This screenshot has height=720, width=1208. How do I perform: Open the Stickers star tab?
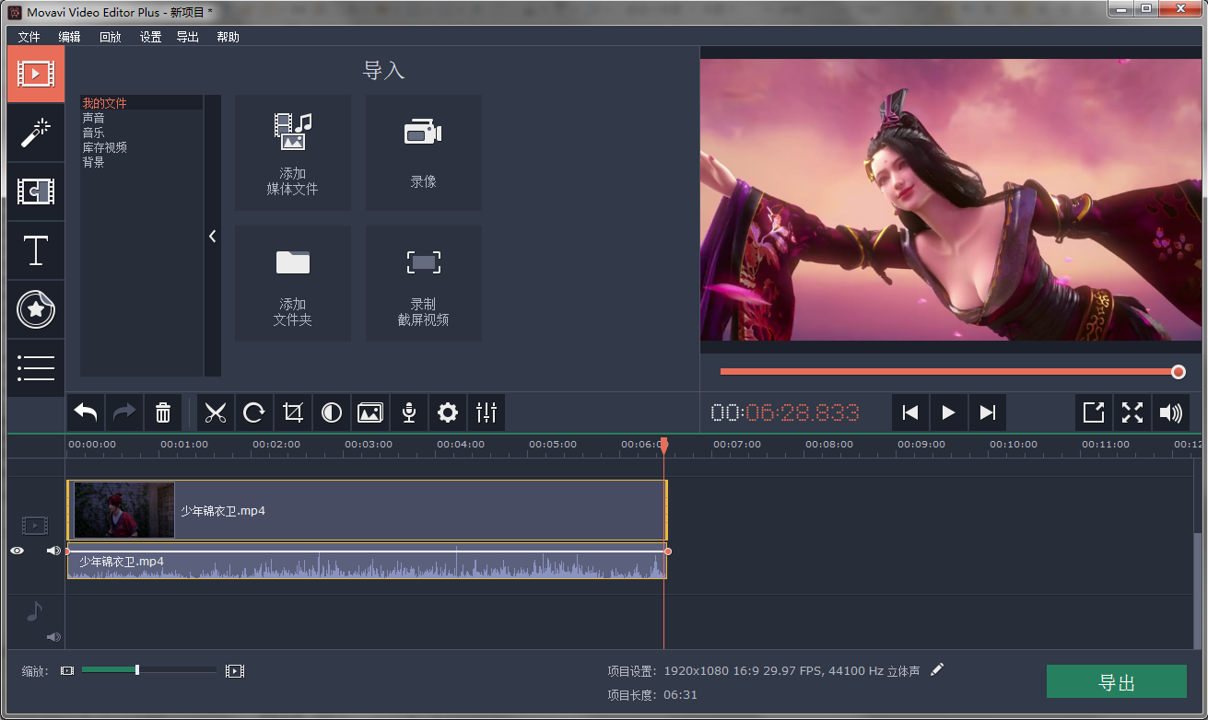(36, 309)
